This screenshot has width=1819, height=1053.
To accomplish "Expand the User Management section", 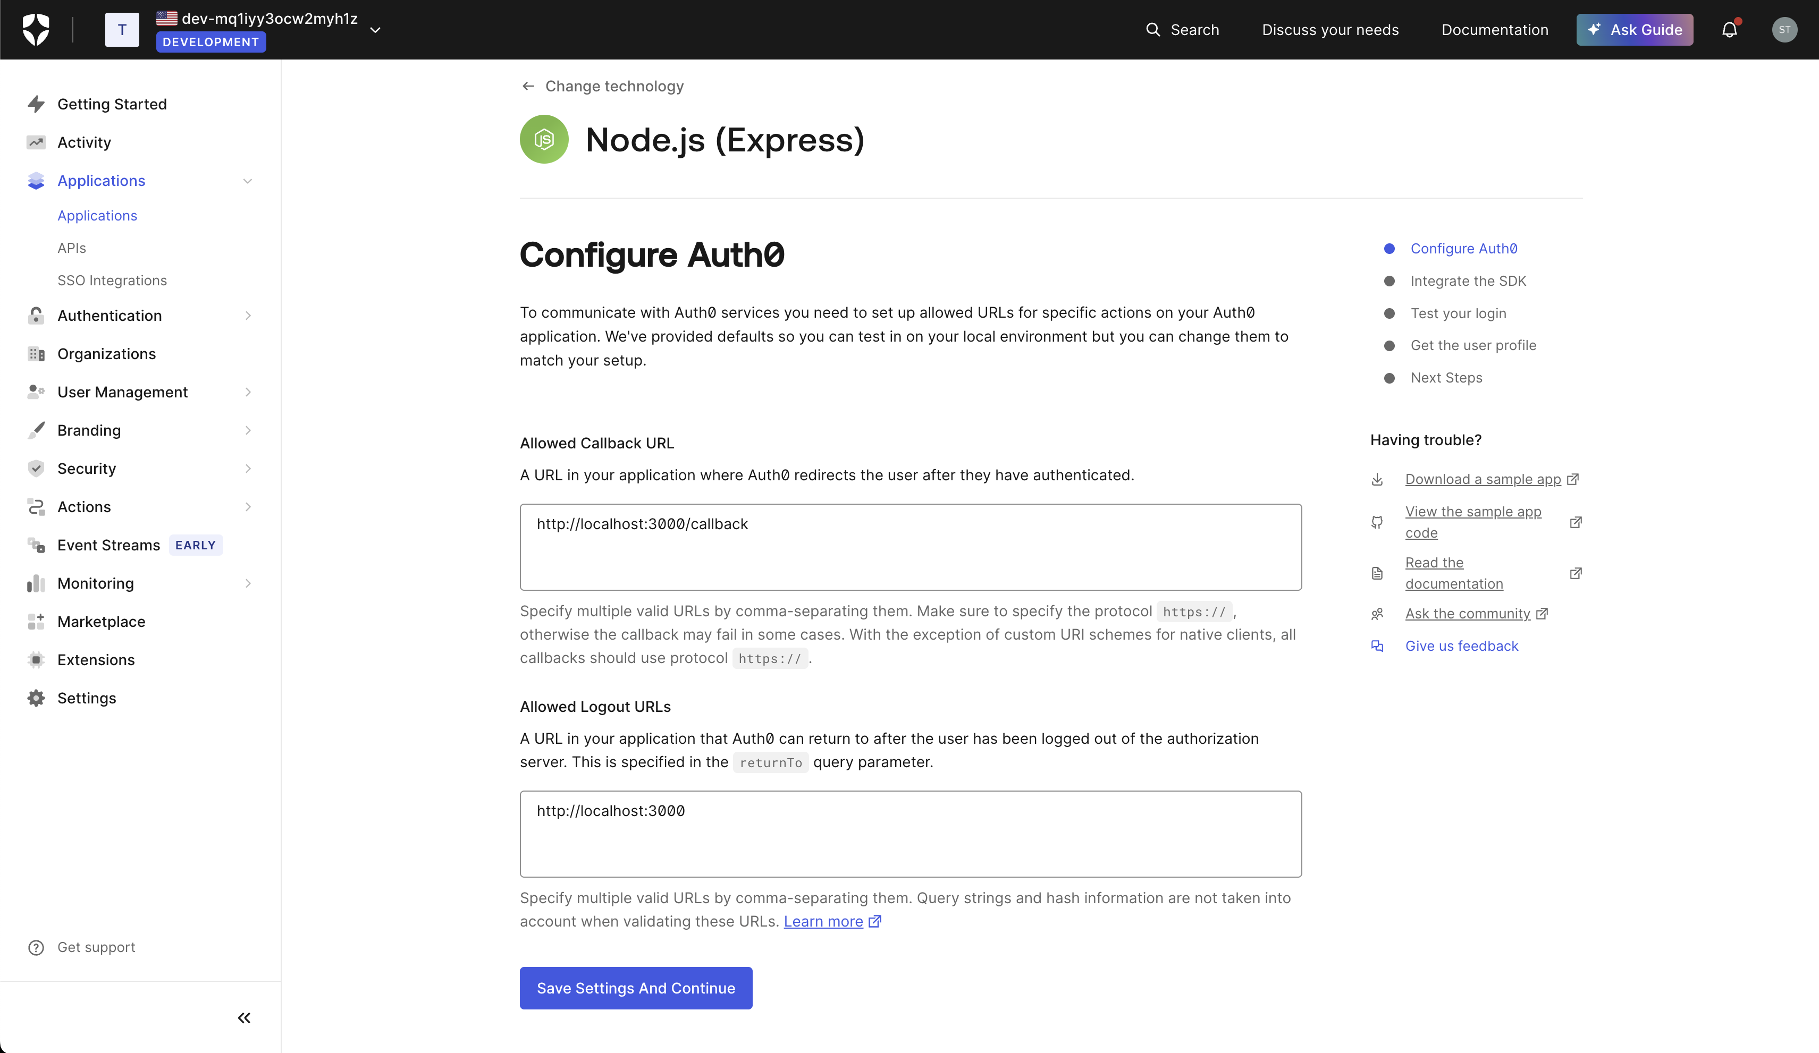I will coord(248,392).
